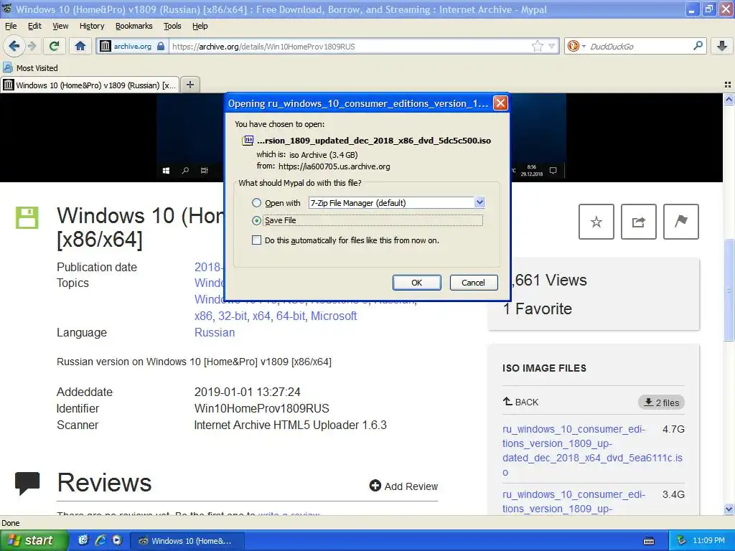735x551 pixels.
Task: Click the 2019-01-01 13:27:24 Addeddate value
Action: click(248, 392)
